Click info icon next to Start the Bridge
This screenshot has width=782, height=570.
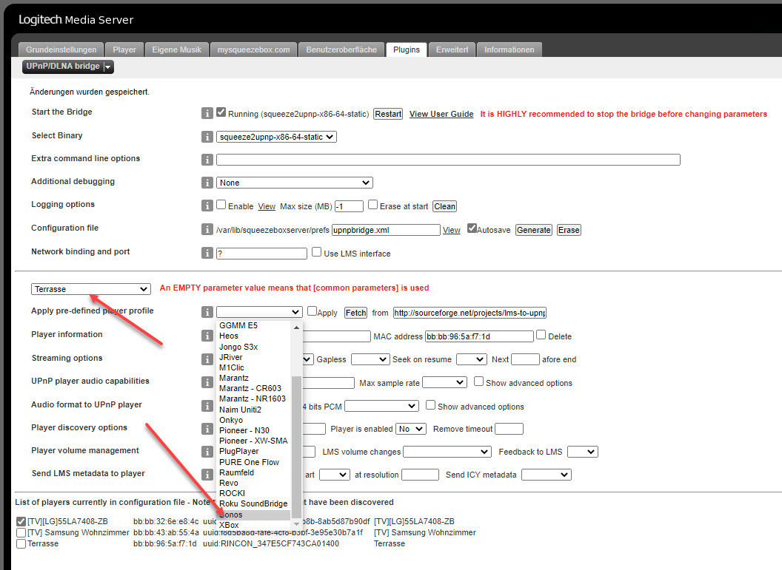point(207,114)
